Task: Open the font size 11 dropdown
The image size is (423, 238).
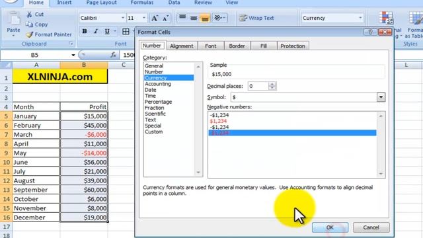Action: 144,18
